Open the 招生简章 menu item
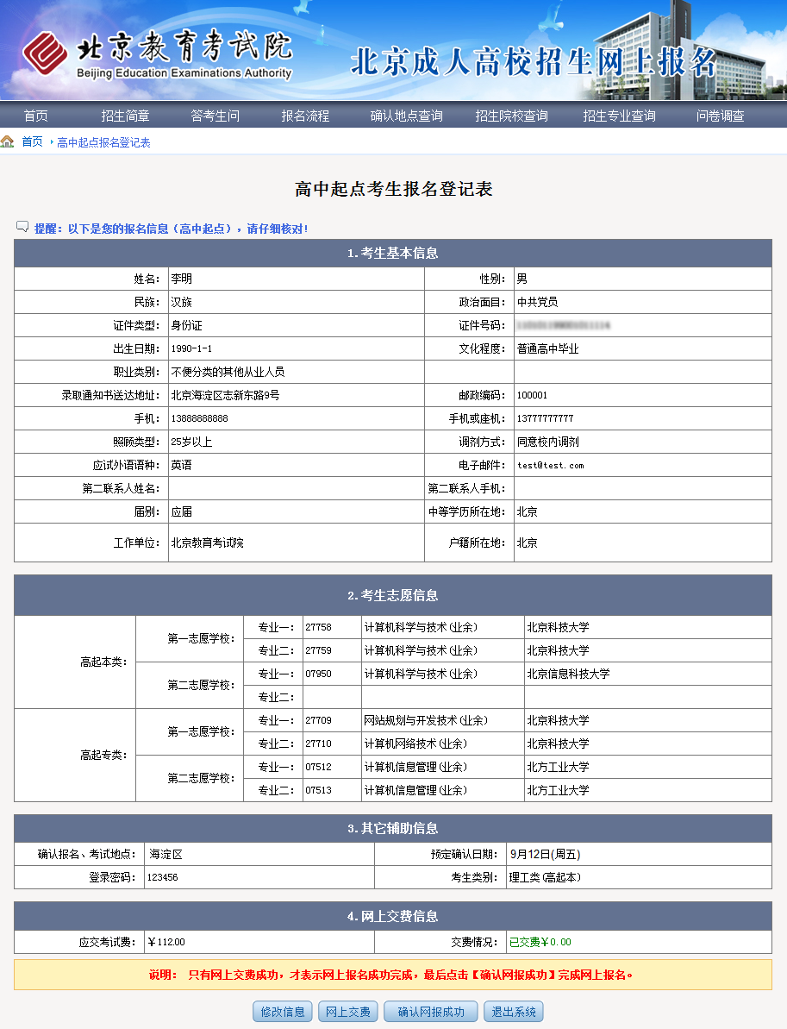This screenshot has width=787, height=1029. click(125, 116)
